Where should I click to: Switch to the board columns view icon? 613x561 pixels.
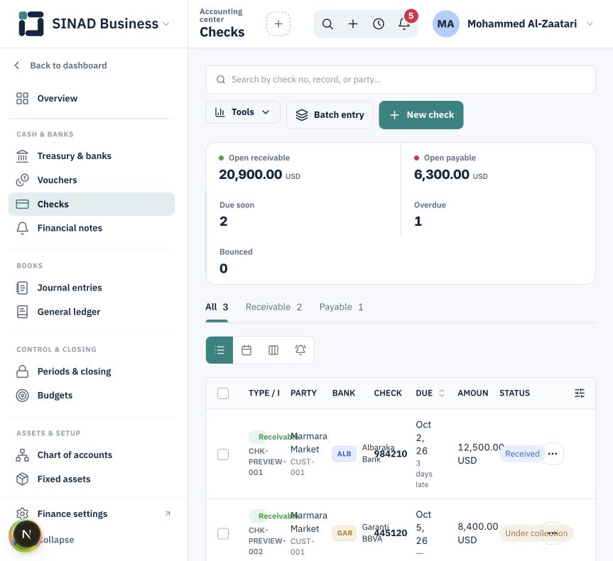point(273,350)
